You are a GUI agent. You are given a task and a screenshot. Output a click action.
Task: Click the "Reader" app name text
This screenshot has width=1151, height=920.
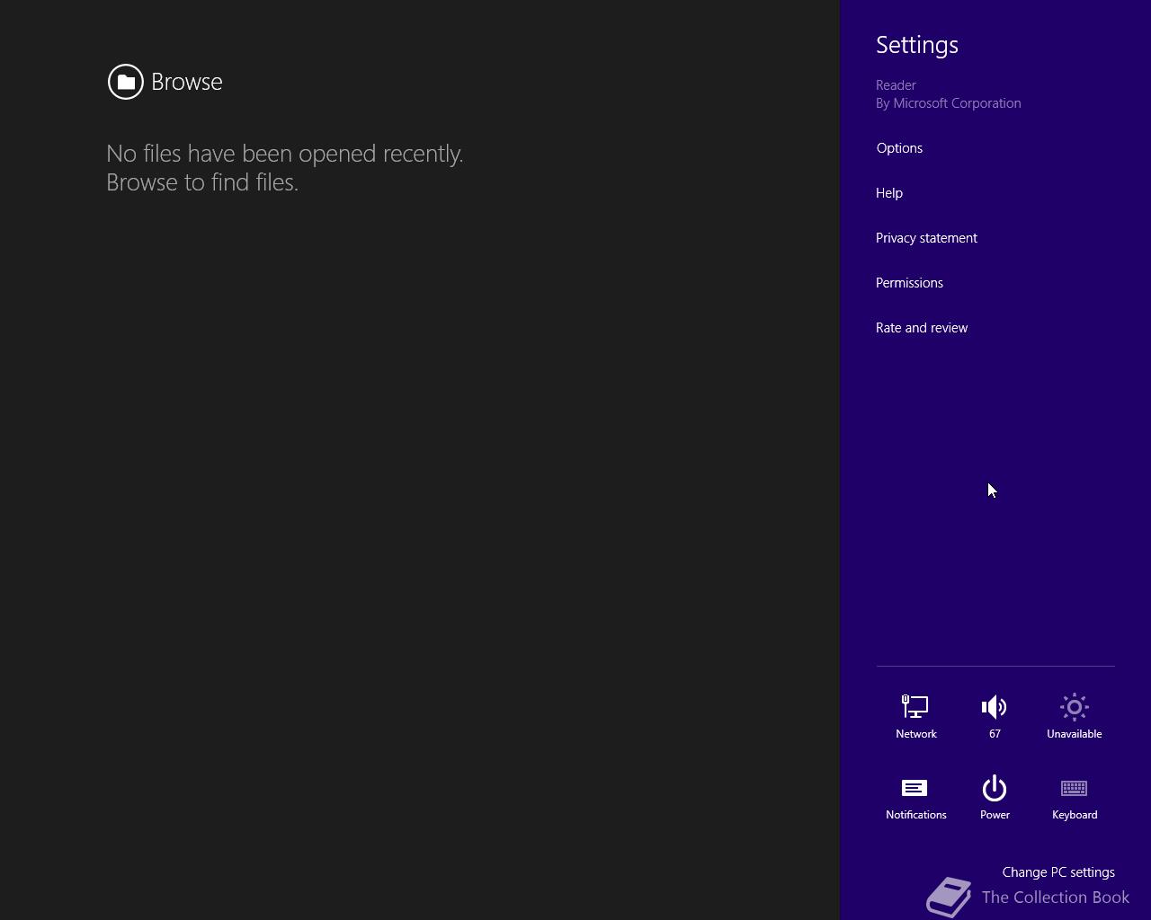pyautogui.click(x=896, y=85)
